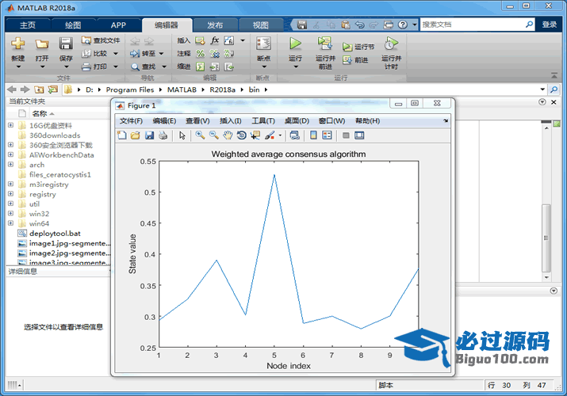The width and height of the screenshot is (567, 396).
Task: Switch to the 发布 (Publish) tab
Action: pos(215,25)
